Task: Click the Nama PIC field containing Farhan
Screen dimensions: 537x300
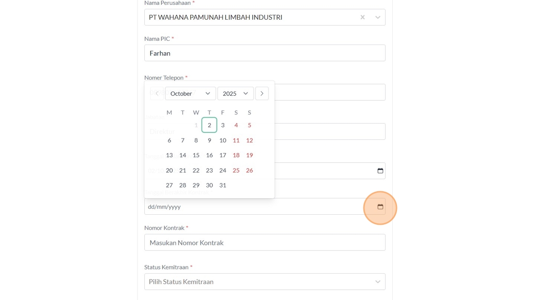Action: point(265,53)
